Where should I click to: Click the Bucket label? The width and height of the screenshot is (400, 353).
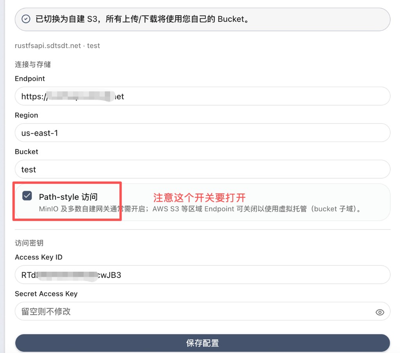coord(27,152)
